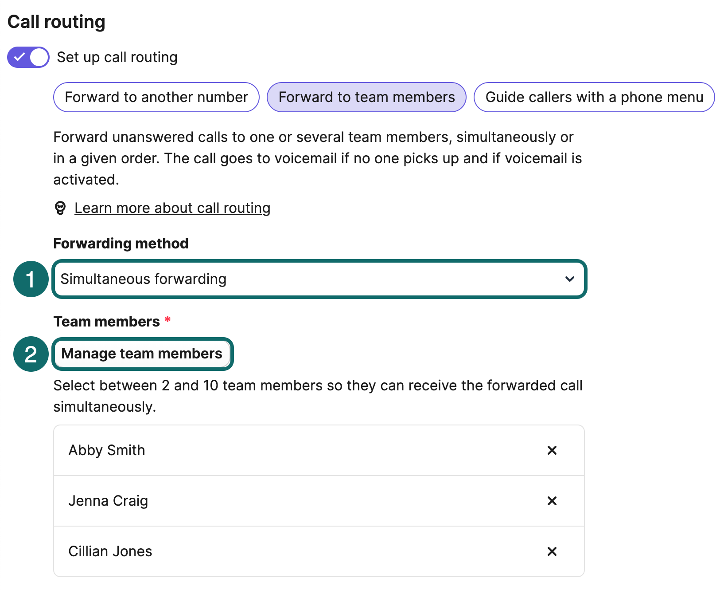Click the lightbulb tip icon
The image size is (724, 590).
point(60,208)
